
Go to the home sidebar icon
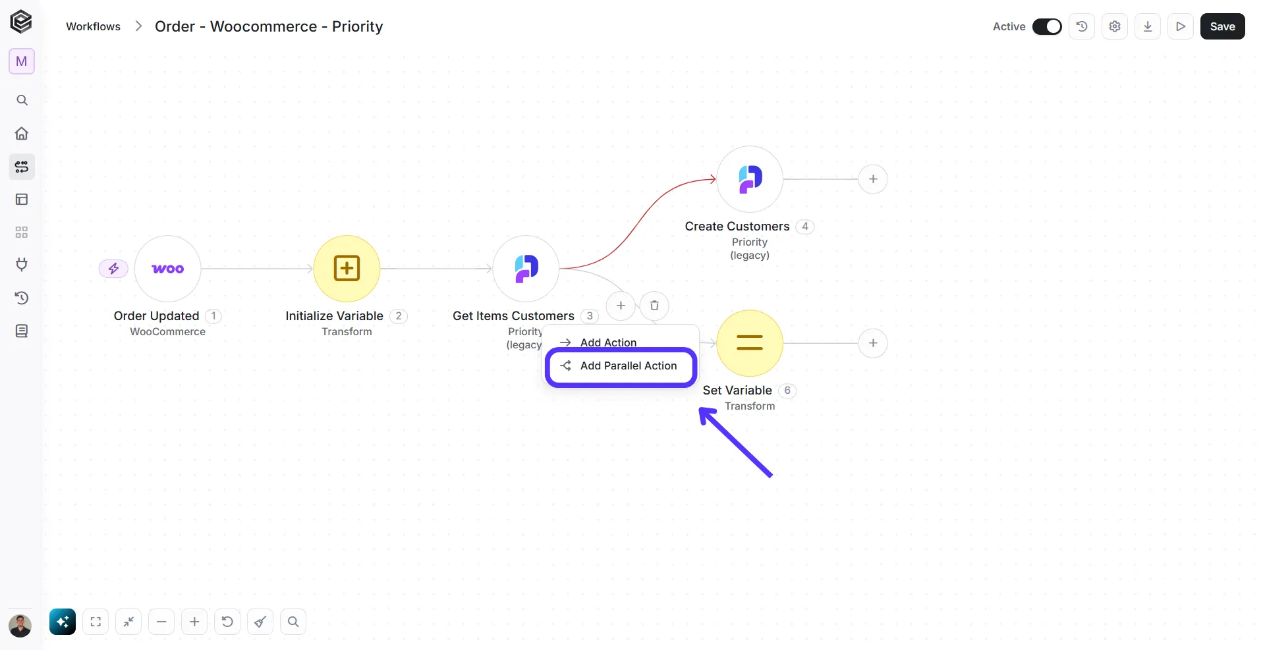point(22,133)
